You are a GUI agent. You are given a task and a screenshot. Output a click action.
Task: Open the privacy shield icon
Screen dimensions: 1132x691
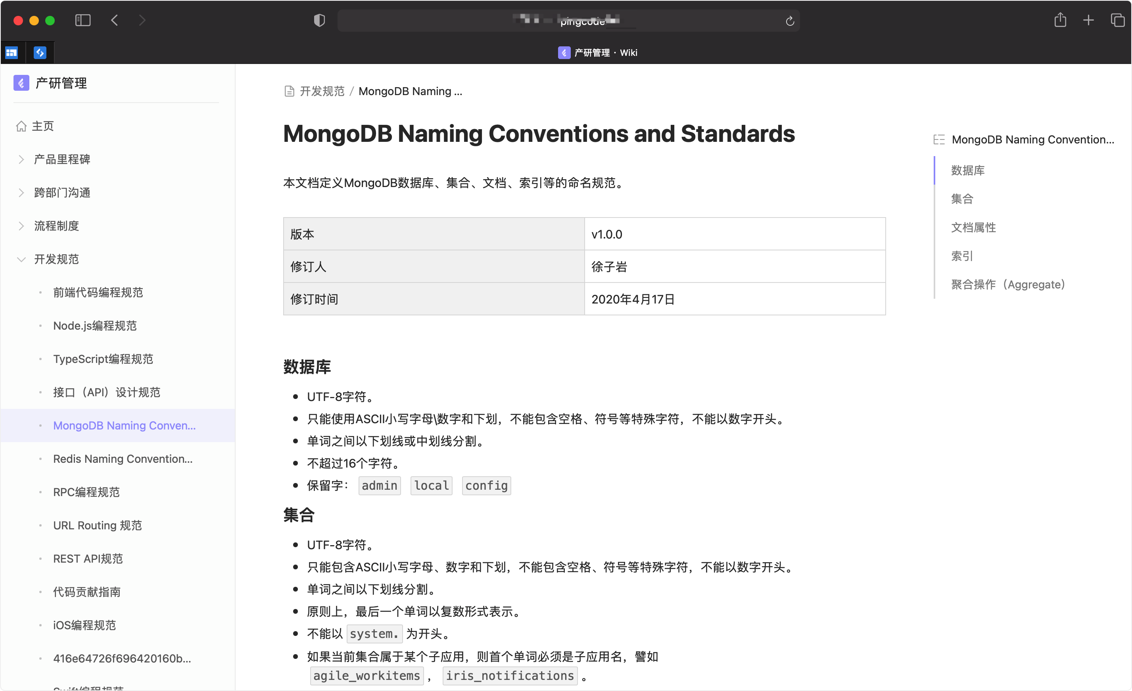pyautogui.click(x=319, y=20)
